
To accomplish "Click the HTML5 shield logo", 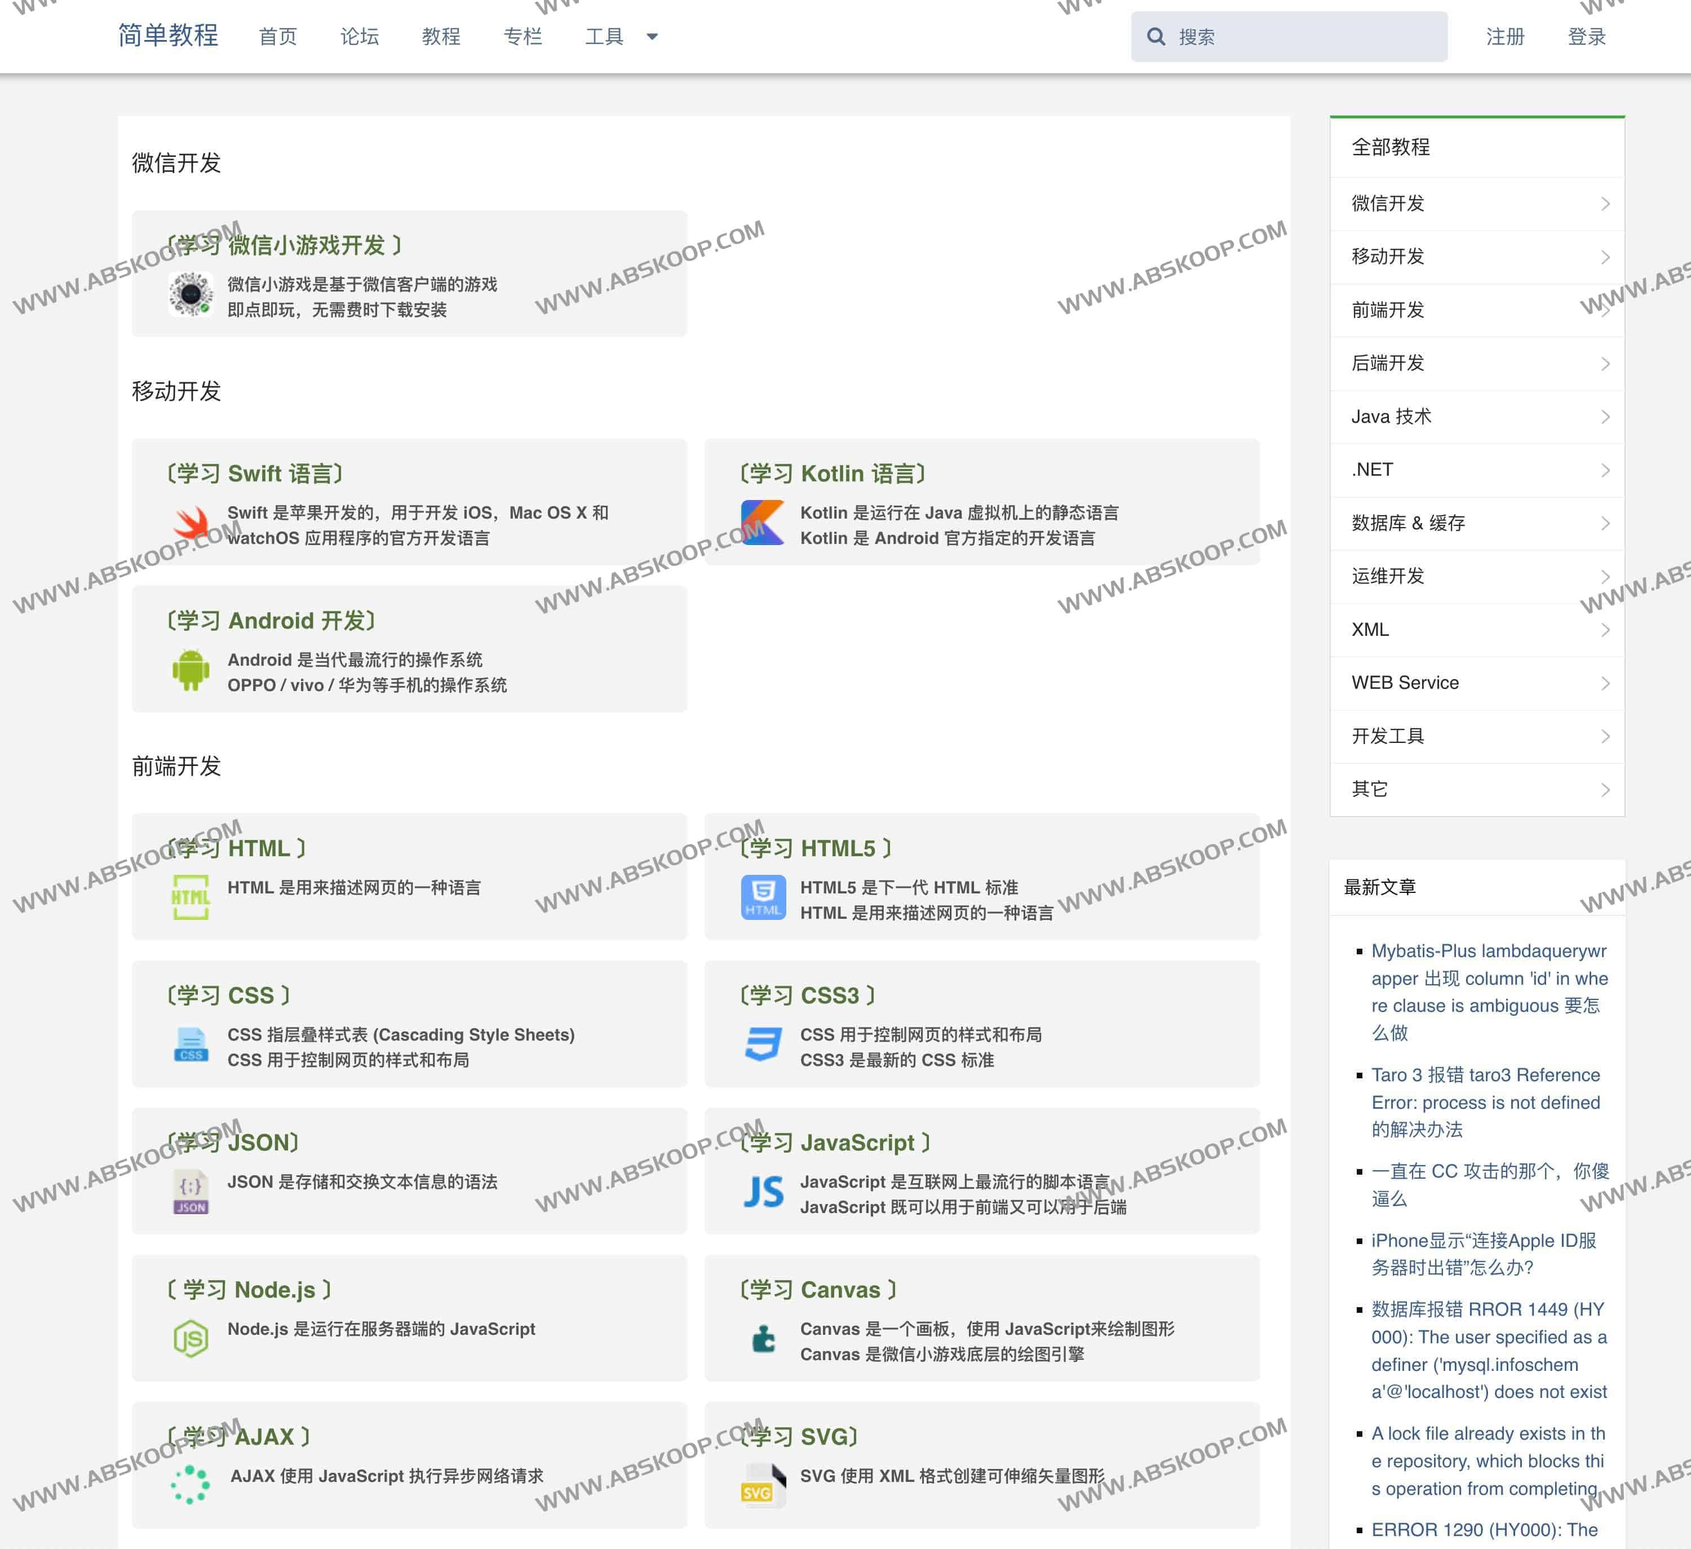I will tap(763, 896).
